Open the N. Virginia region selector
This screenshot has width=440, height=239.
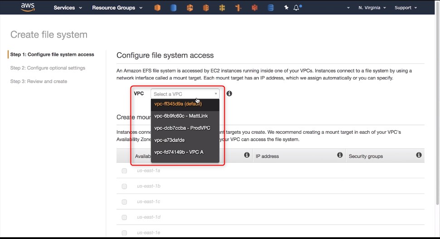372,8
